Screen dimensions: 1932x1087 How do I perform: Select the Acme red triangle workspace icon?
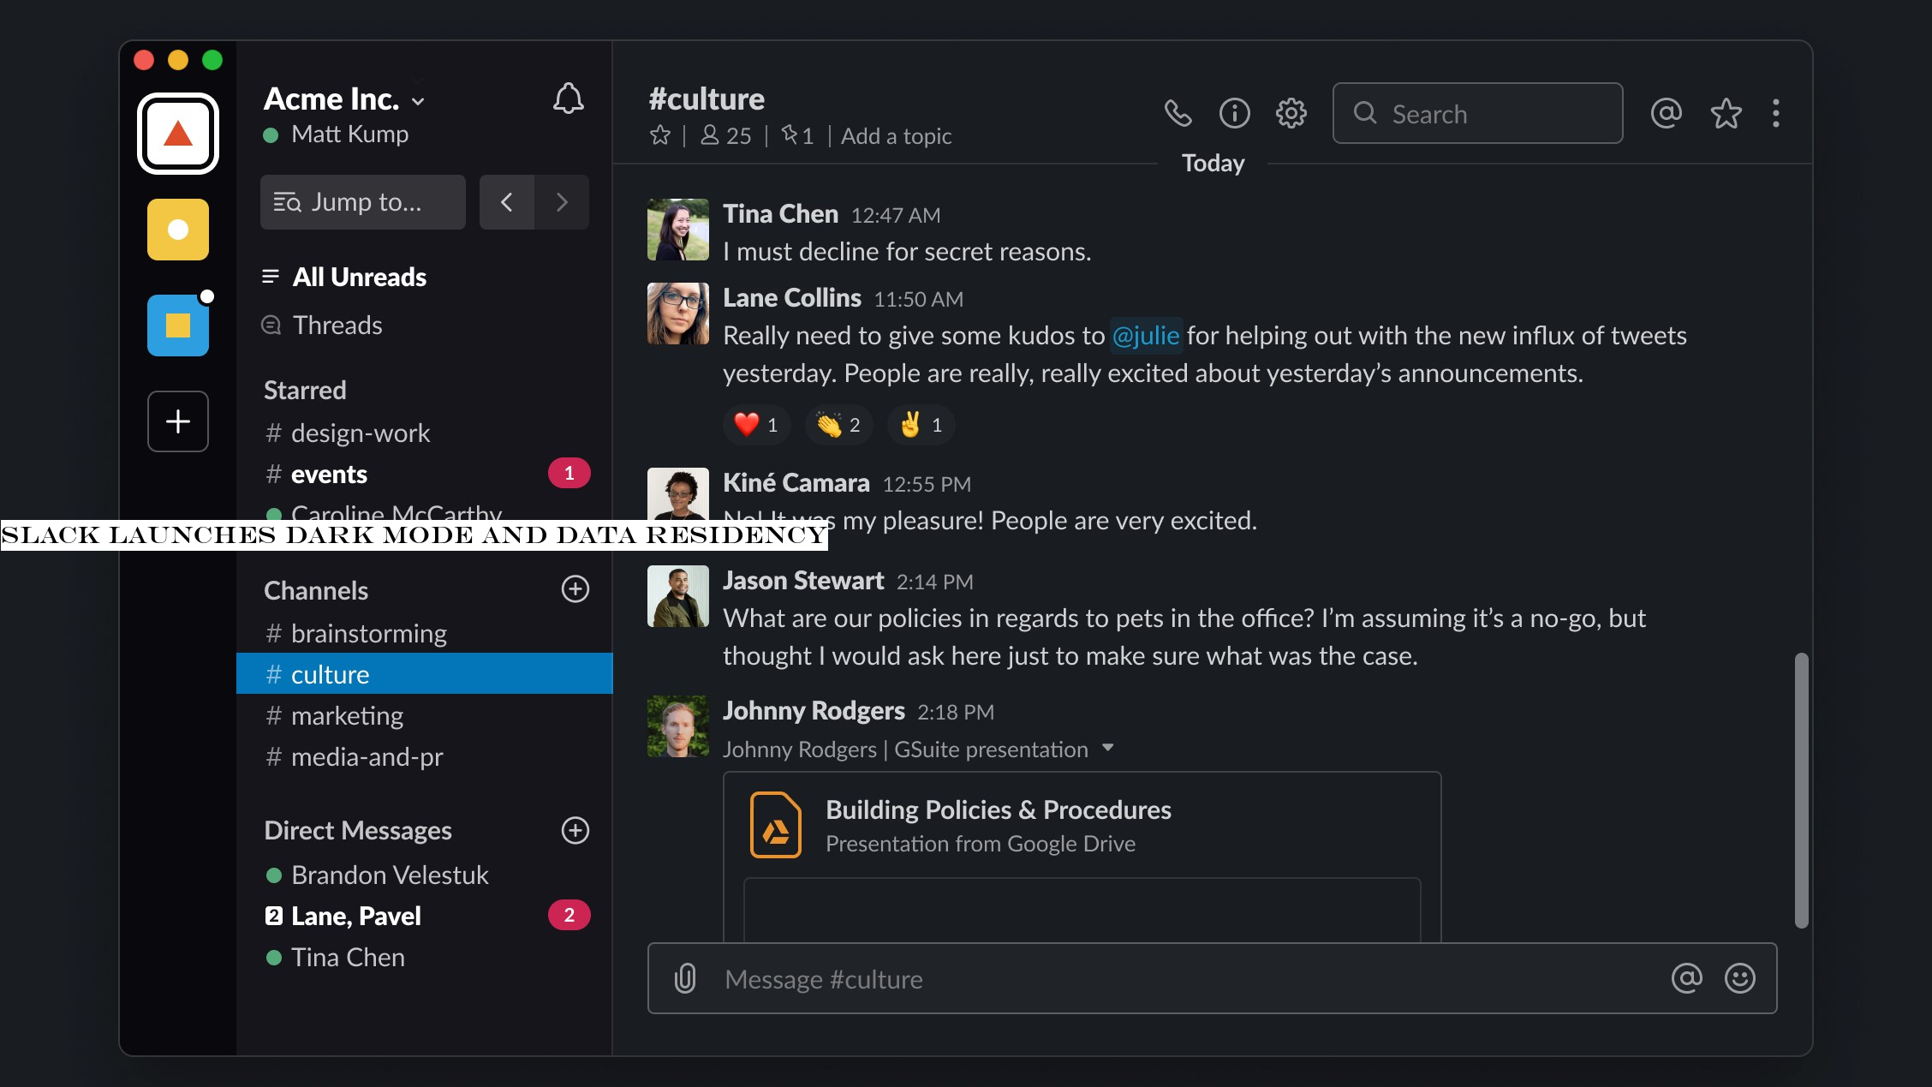click(x=178, y=134)
